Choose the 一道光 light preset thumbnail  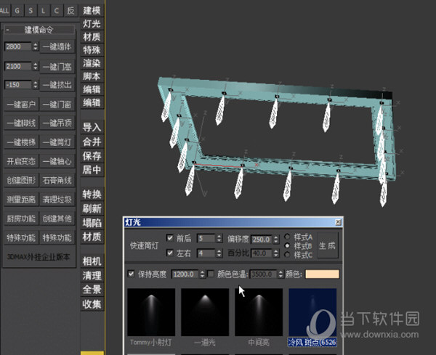205,313
